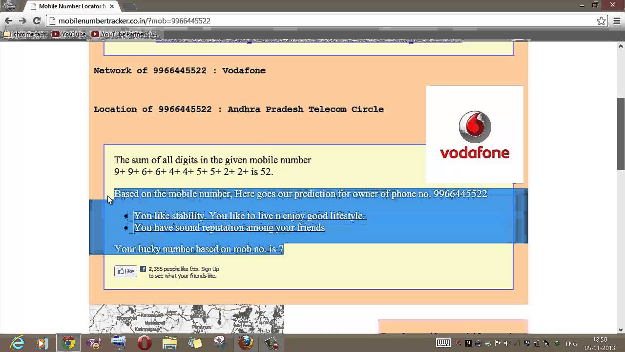Open Yahoo Messenger taskbar icon
The width and height of the screenshot is (625, 352).
[93, 343]
